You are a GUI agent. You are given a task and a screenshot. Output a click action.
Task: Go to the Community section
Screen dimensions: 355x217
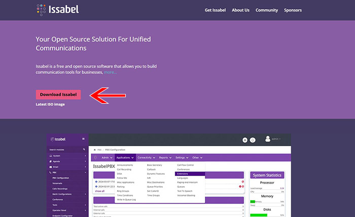click(267, 10)
